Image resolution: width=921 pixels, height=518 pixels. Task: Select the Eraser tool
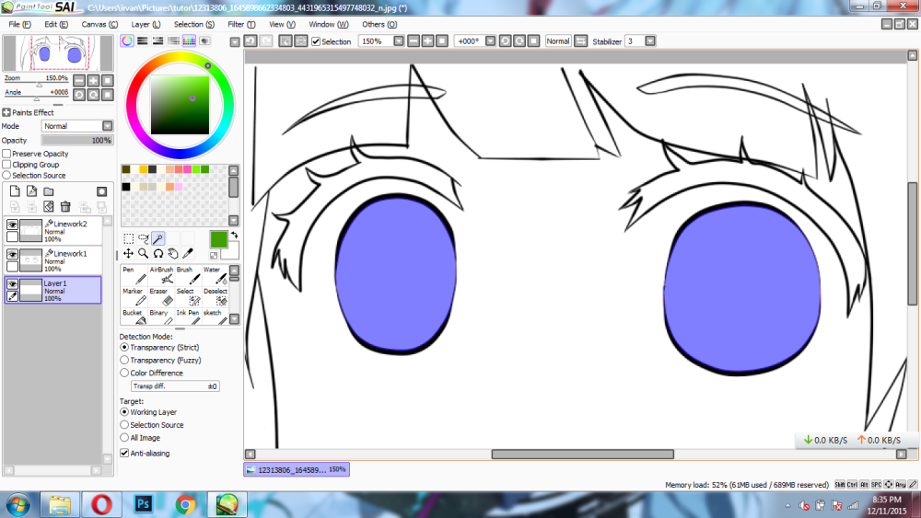coord(160,296)
